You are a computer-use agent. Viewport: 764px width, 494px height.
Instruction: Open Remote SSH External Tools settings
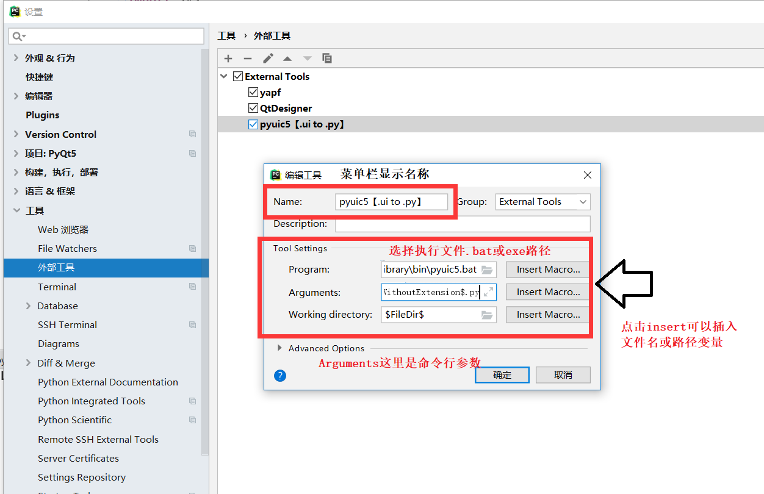[98, 439]
